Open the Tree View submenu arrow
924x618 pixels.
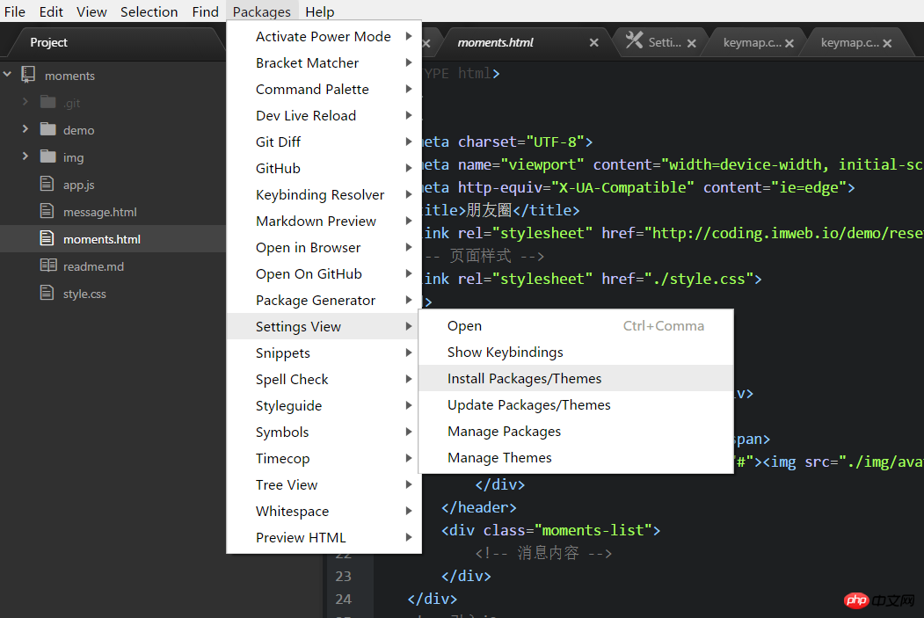[x=409, y=485]
